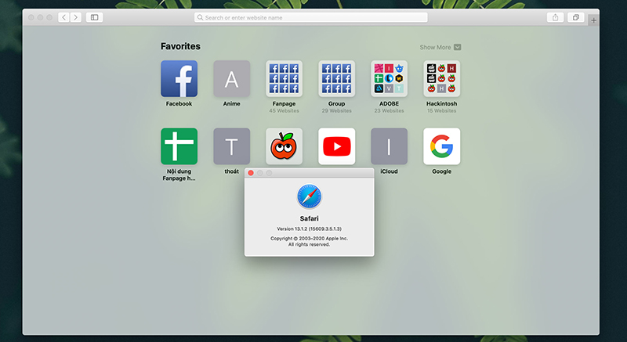The height and width of the screenshot is (342, 627).
Task: Click the 45 Websites label under Fanpage
Action: click(284, 110)
